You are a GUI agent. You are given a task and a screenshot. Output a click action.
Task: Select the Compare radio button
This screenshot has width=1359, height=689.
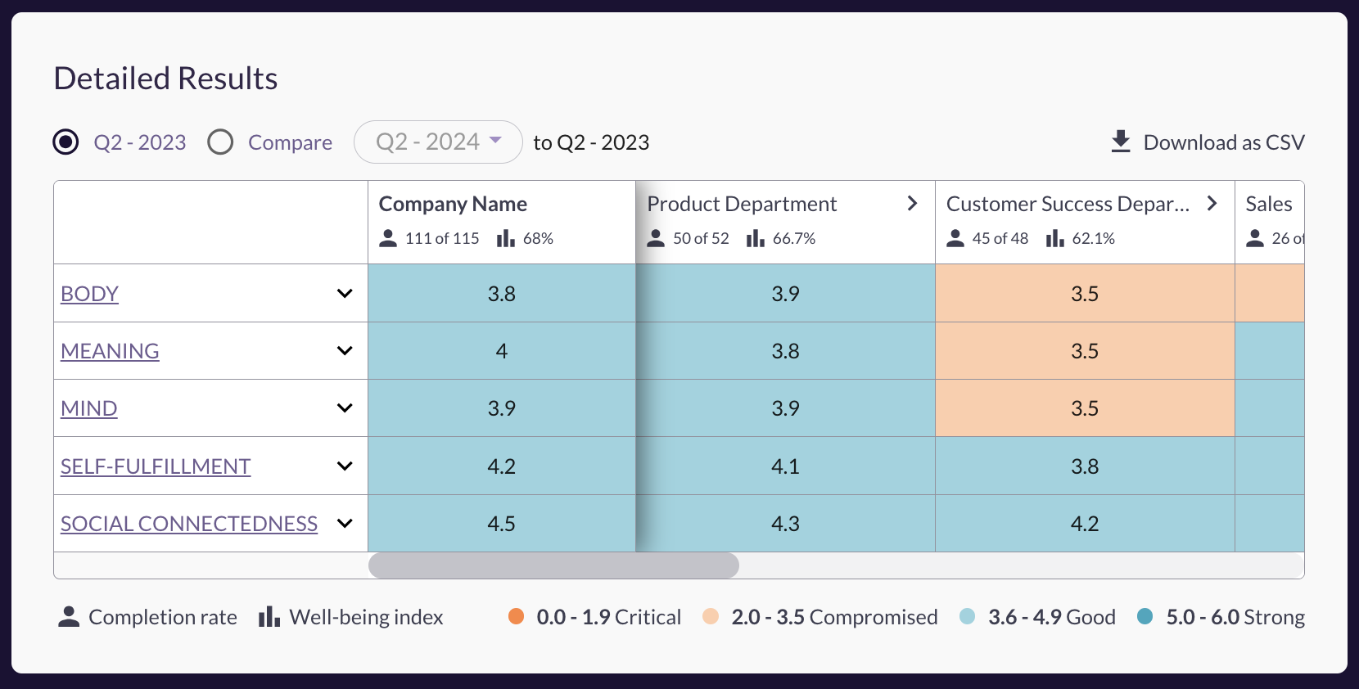coord(220,142)
